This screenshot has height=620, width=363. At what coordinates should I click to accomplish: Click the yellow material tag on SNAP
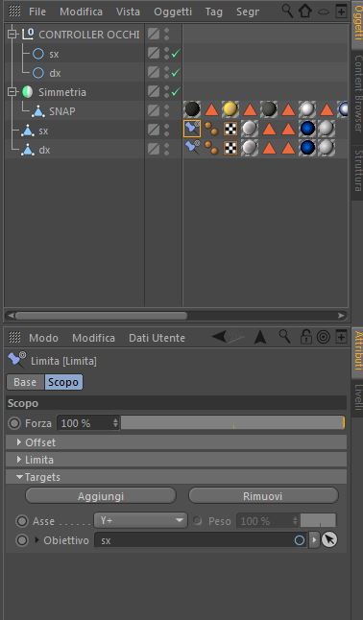click(230, 109)
